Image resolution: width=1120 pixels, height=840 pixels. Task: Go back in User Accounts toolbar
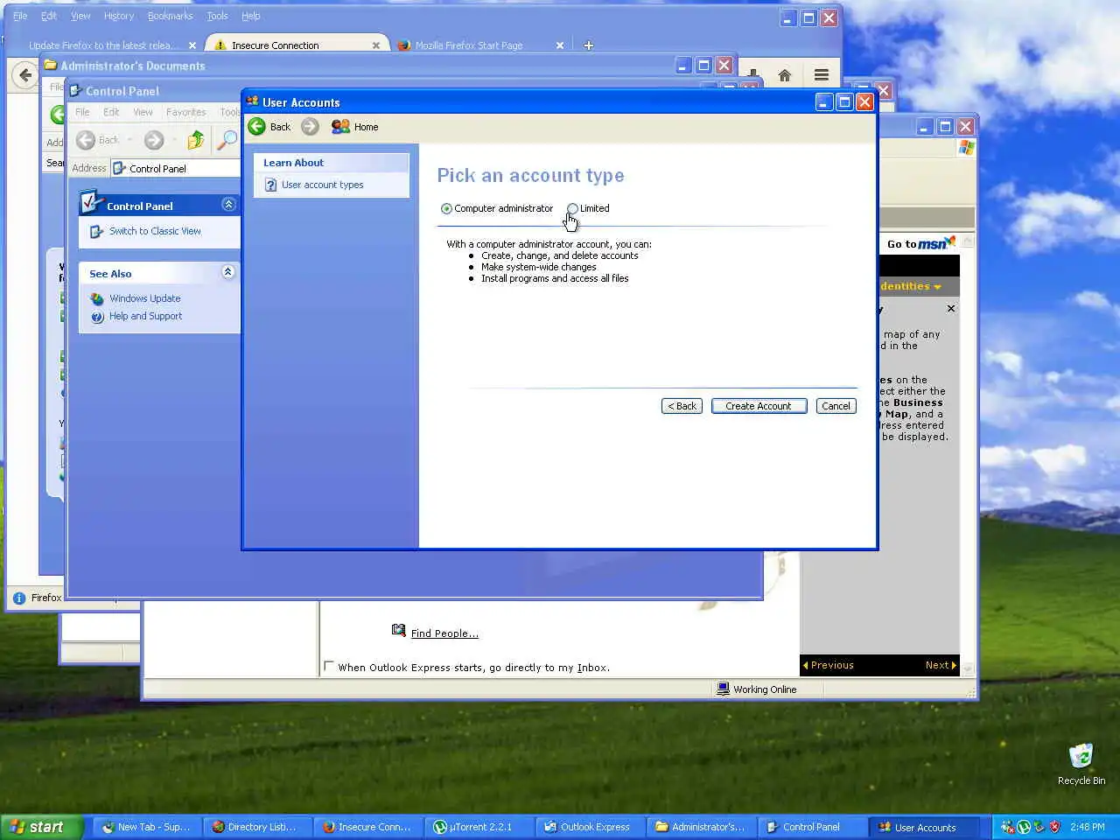point(269,127)
